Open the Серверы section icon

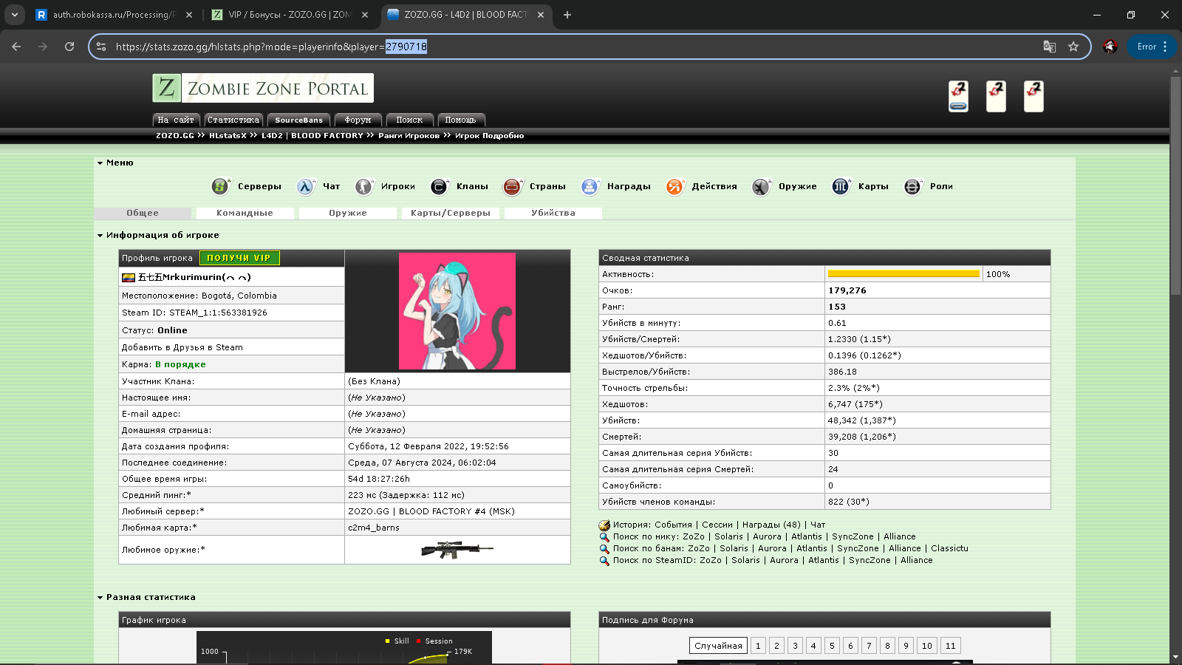(220, 187)
